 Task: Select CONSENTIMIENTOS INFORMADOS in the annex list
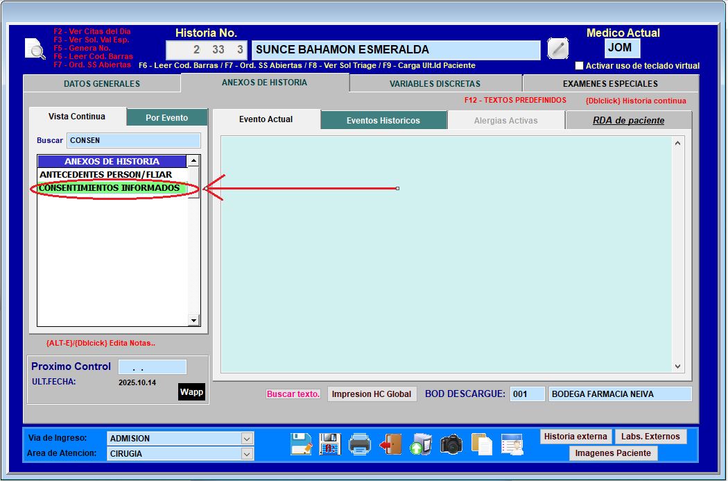tap(112, 188)
